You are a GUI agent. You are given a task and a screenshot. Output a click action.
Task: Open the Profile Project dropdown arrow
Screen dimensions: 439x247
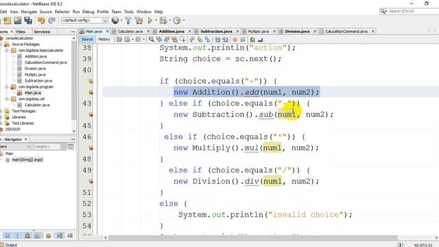tap(184, 21)
